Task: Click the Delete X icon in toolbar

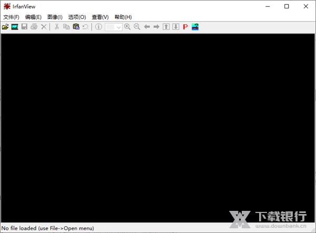Action: coord(44,27)
